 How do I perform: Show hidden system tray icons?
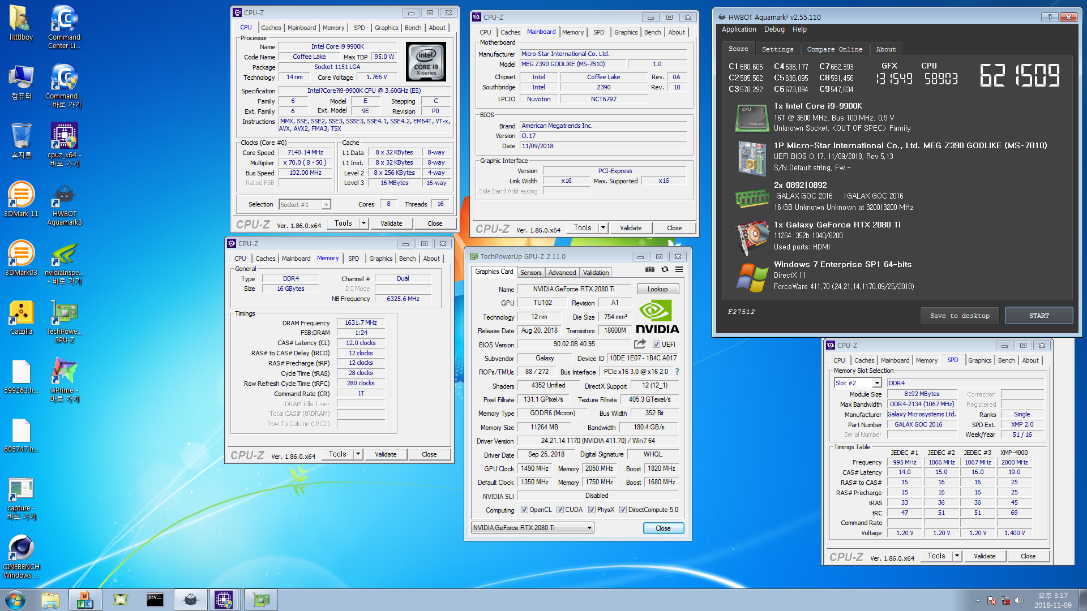(978, 600)
